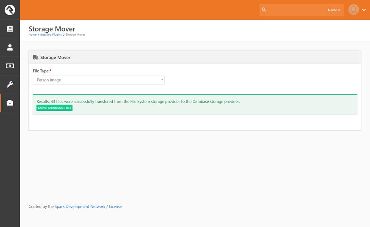Open the License link
The height and width of the screenshot is (227, 370).
pos(115,207)
